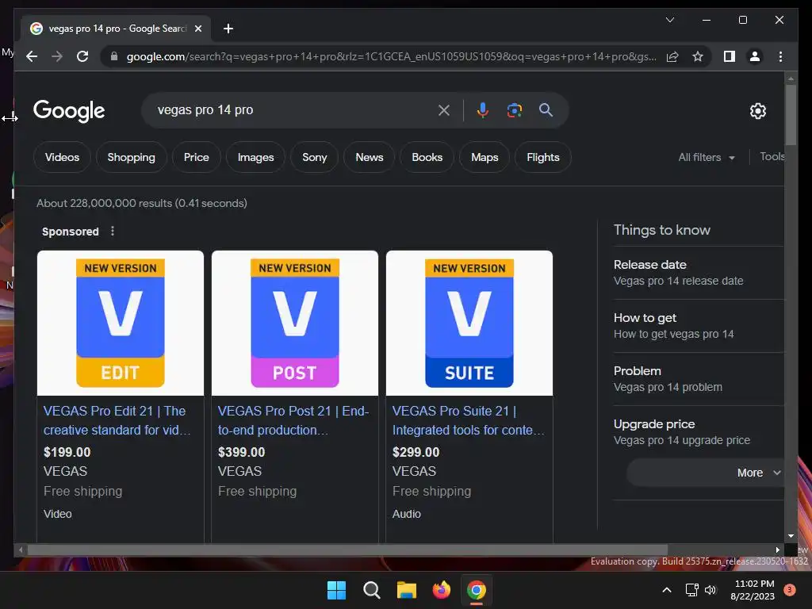Click the vertical page scrollbar
The image size is (812, 609).
(x=791, y=115)
